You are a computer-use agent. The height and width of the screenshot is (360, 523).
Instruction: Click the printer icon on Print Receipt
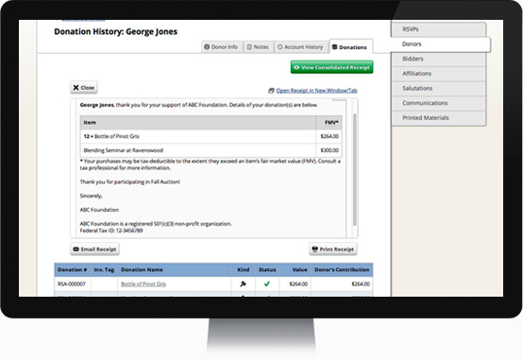pyautogui.click(x=314, y=249)
